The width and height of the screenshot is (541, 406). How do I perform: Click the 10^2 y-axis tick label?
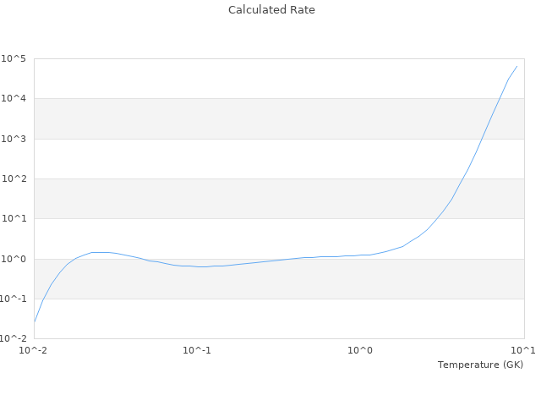14,178
